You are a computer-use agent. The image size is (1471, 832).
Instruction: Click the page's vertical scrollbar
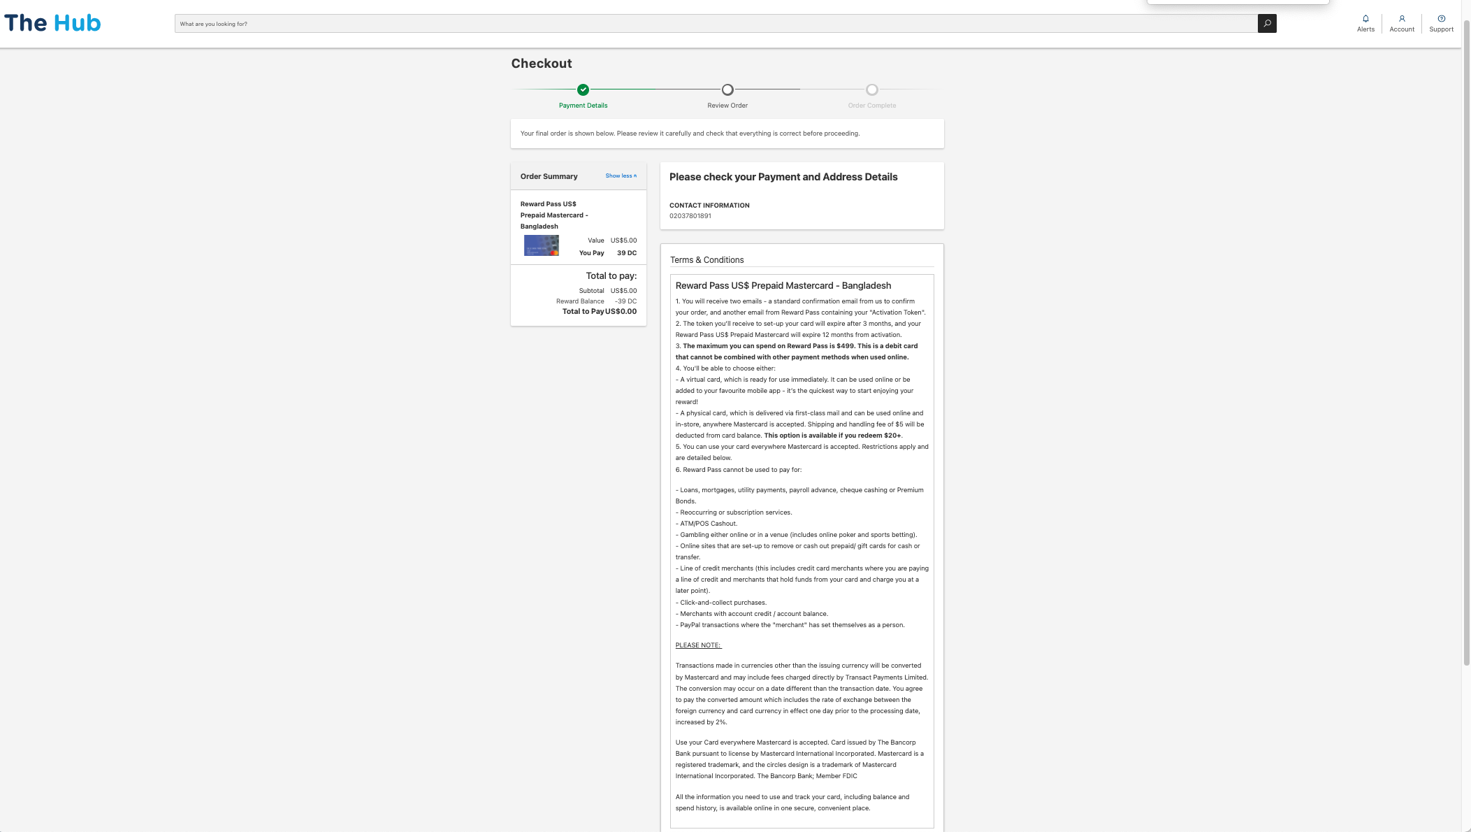[x=1466, y=343]
